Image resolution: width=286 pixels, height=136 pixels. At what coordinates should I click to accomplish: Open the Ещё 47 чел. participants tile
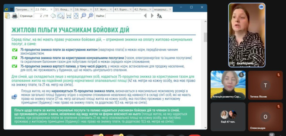pyautogui.click(x=228, y=117)
